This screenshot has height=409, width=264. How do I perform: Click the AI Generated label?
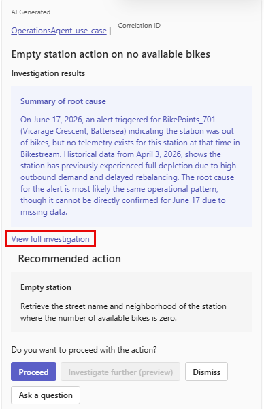(x=31, y=12)
